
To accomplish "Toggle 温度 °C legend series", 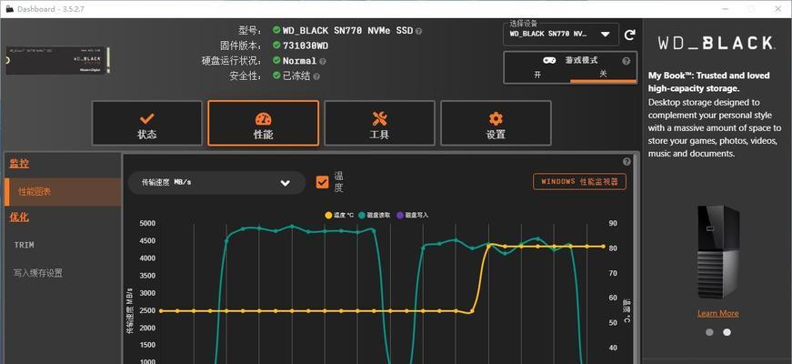I will 341,215.
